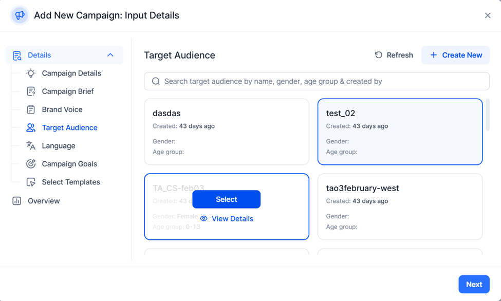Screen dimensions: 501x301
Task: Select Target Audience step in sidebar
Action: pos(70,127)
